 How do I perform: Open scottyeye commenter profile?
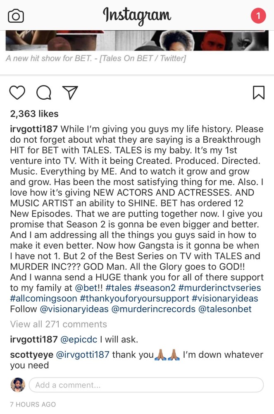pyautogui.click(x=31, y=354)
